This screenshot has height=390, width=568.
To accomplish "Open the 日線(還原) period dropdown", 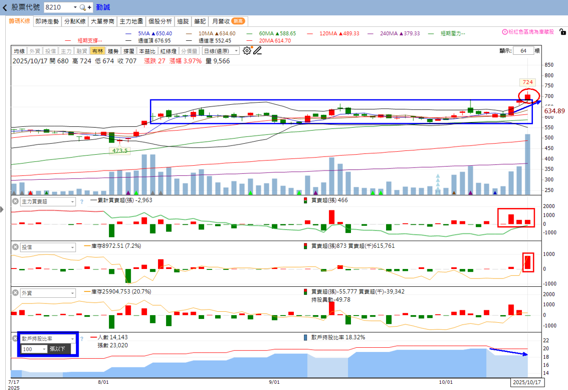I will [x=220, y=51].
